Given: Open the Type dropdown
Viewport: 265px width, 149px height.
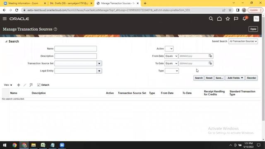Looking at the screenshot, I should [x=172, y=71].
